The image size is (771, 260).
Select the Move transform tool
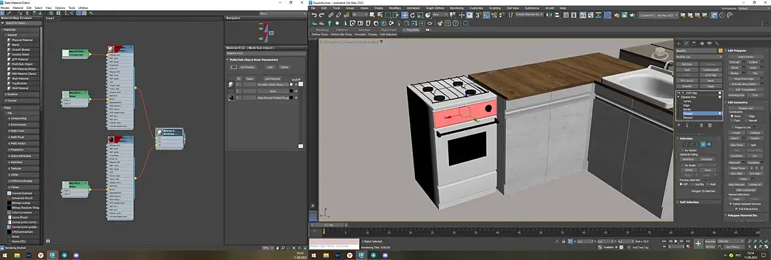404,15
